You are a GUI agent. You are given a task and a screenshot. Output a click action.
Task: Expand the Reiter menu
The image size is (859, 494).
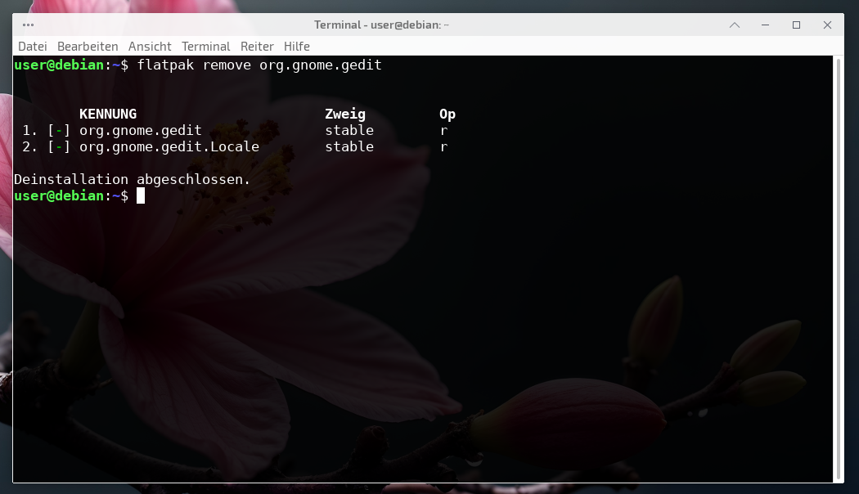(x=257, y=47)
